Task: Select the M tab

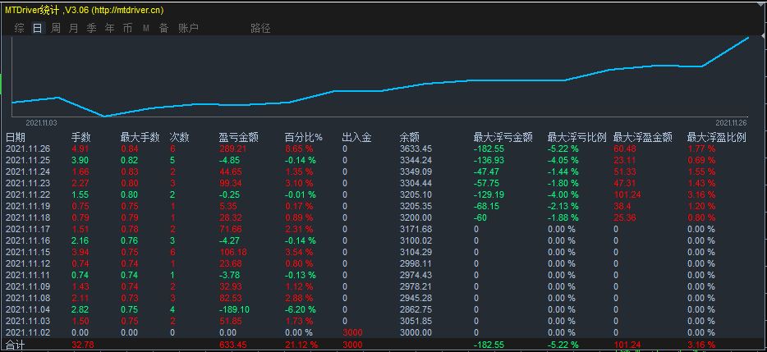Action: (x=146, y=29)
